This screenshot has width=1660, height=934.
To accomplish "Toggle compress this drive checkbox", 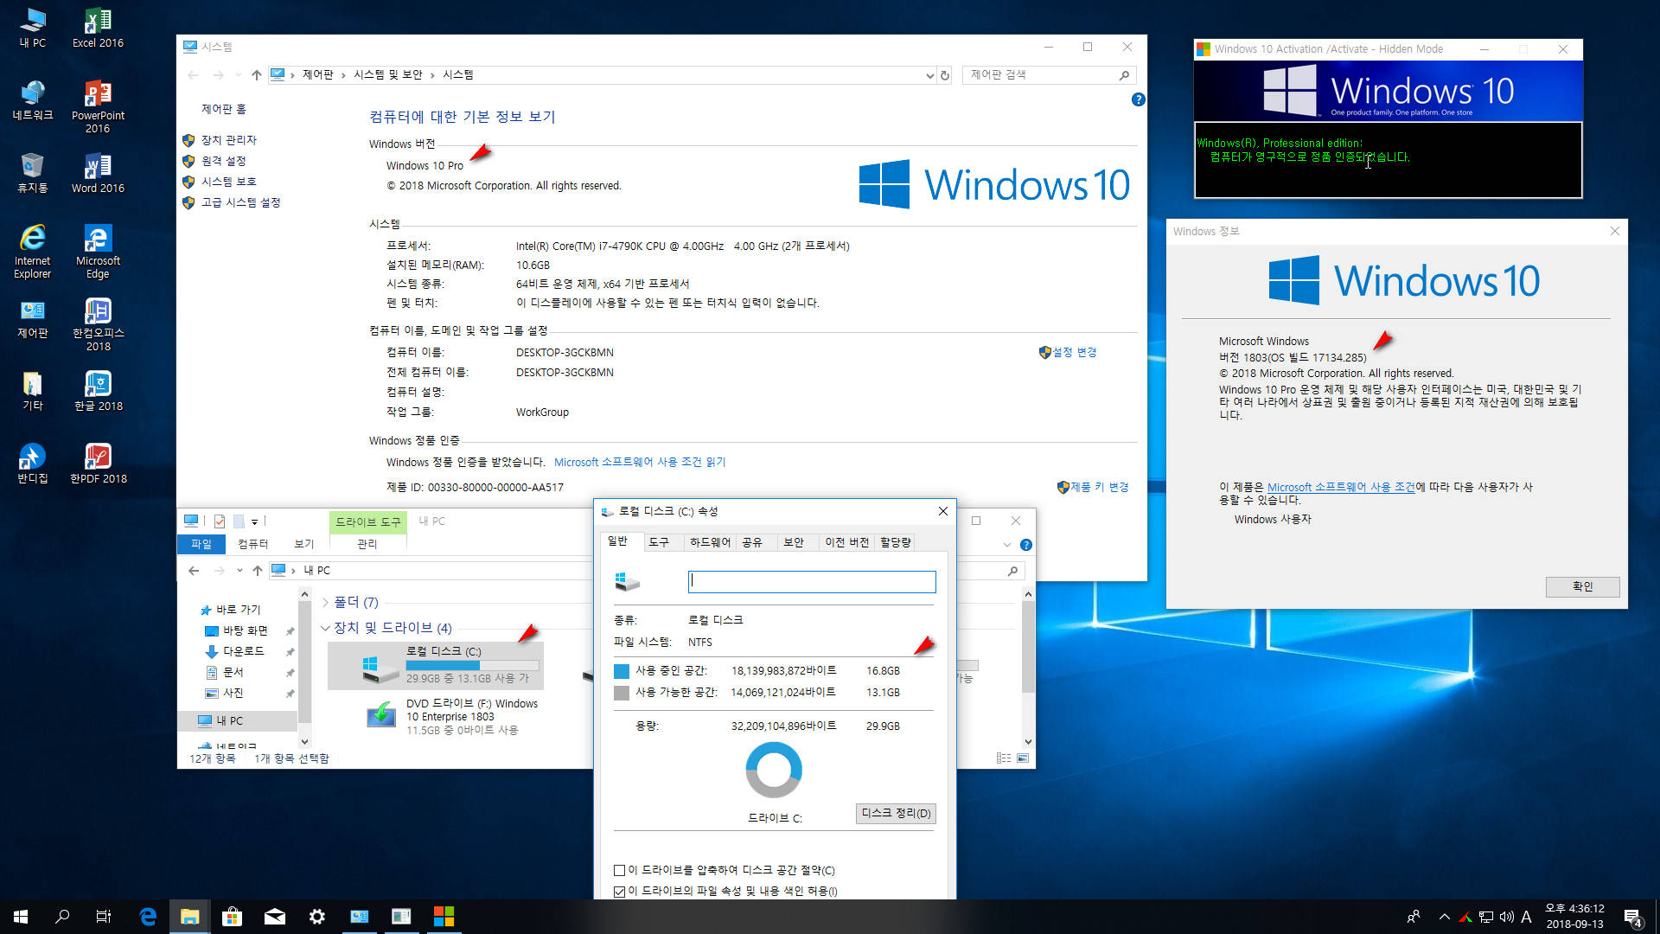I will [x=619, y=870].
